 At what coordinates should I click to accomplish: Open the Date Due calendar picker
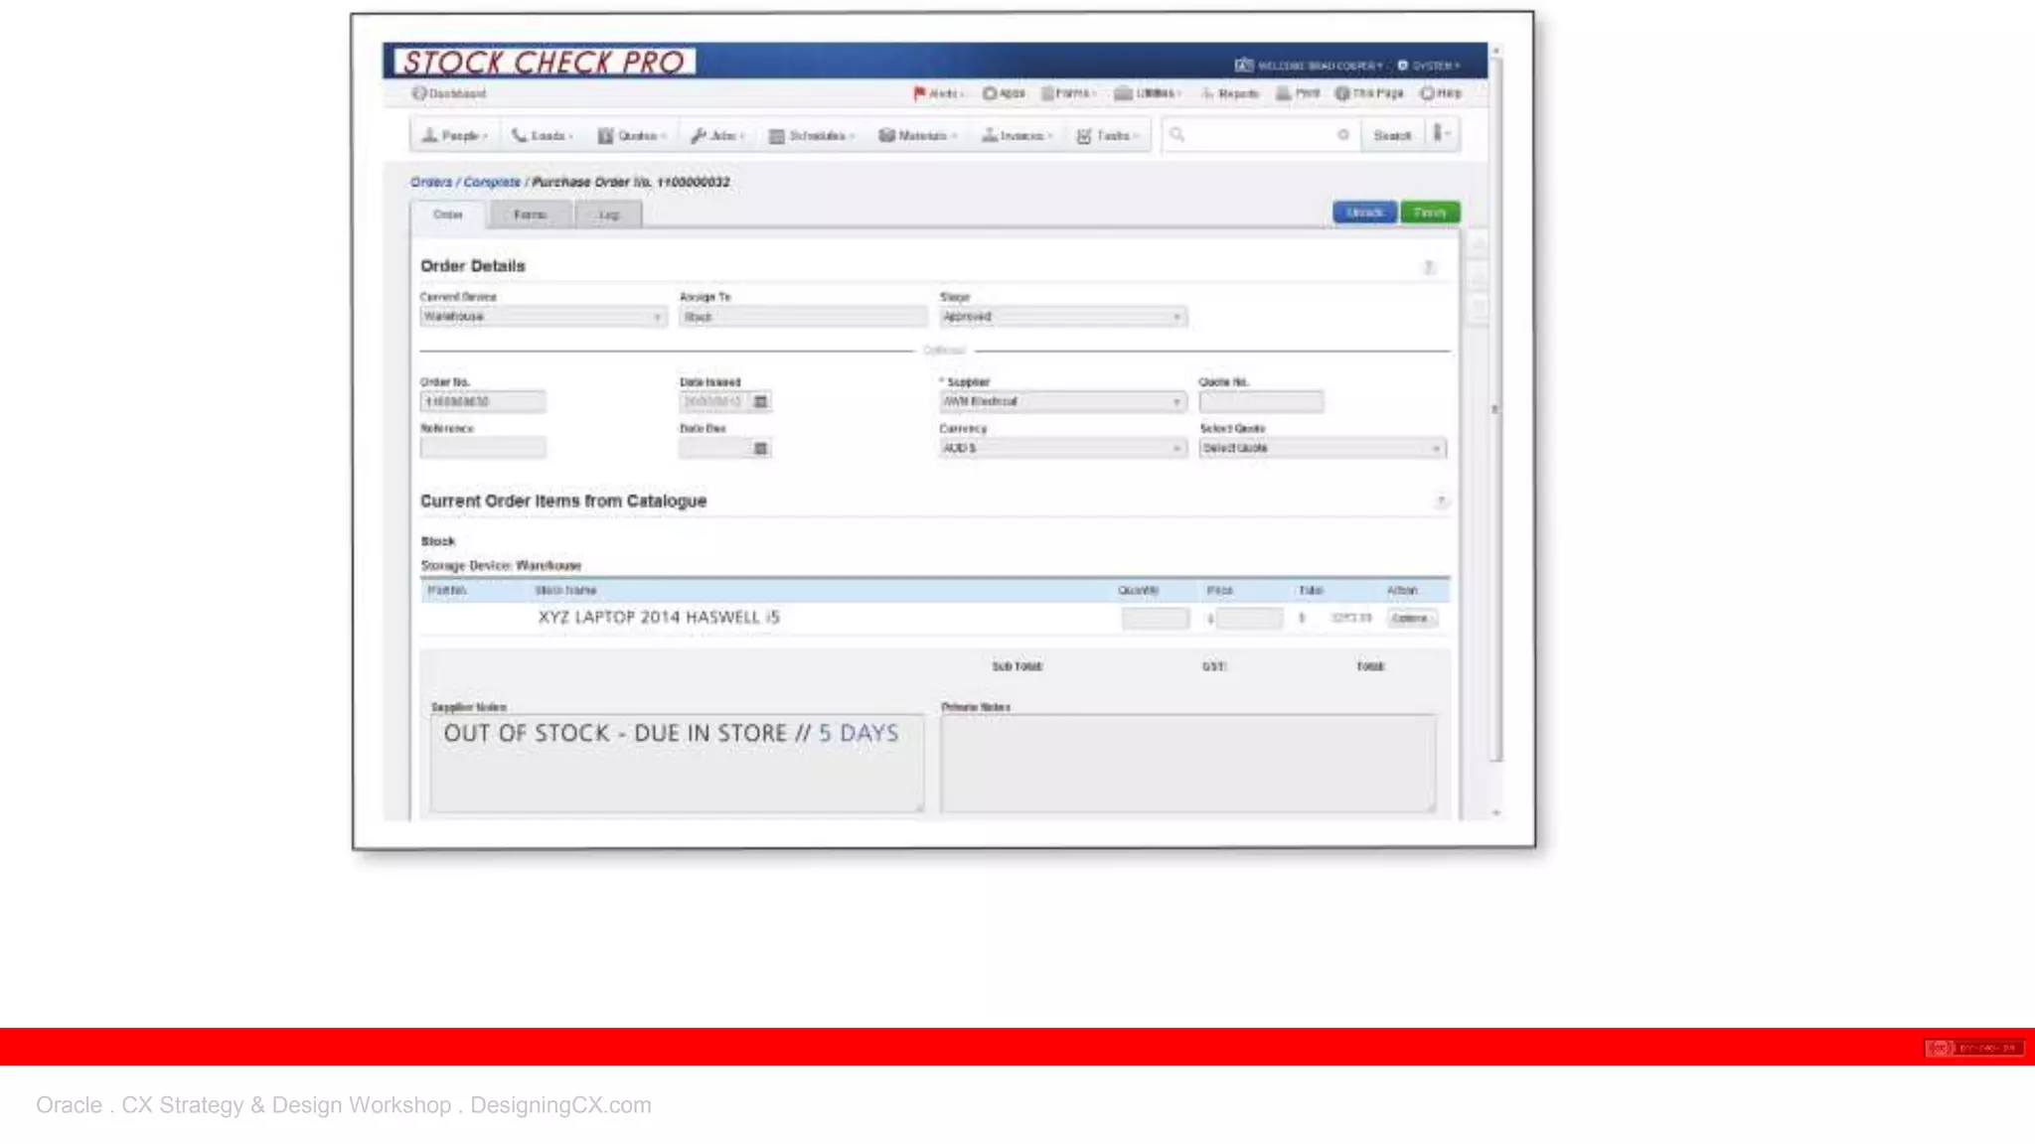[x=760, y=448]
